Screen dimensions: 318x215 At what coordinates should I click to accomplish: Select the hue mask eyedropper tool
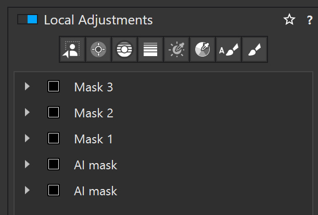[202, 49]
